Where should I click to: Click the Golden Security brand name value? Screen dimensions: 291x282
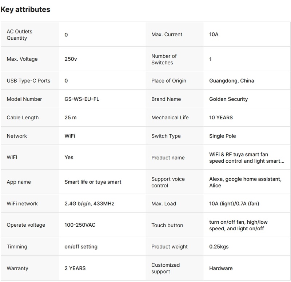[x=228, y=99]
